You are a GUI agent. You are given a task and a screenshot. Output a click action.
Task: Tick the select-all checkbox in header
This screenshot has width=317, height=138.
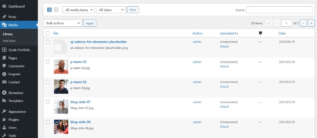pos(48,33)
